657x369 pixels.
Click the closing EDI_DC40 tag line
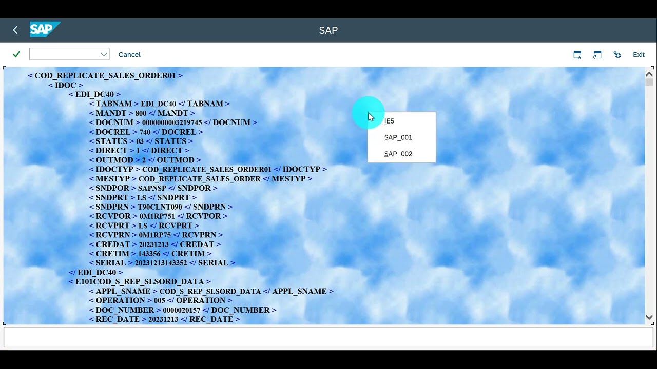point(96,272)
